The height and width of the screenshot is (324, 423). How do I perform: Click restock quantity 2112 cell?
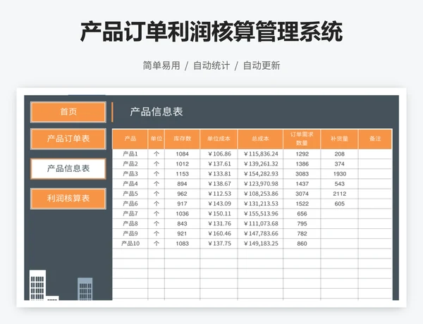(x=339, y=194)
